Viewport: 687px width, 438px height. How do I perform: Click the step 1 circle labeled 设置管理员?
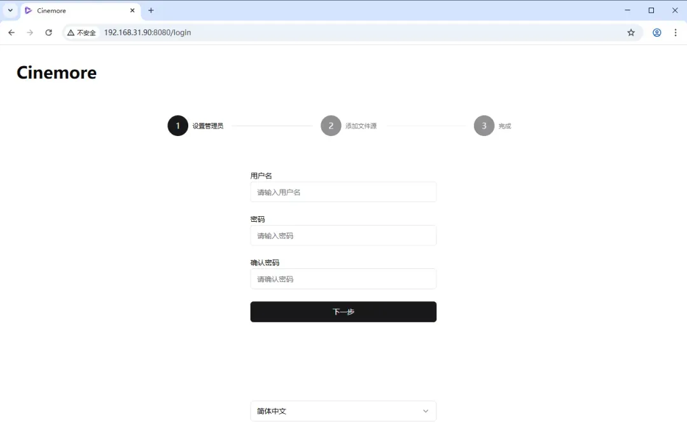tap(177, 125)
